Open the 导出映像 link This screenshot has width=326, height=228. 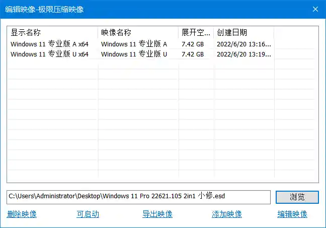(157, 214)
